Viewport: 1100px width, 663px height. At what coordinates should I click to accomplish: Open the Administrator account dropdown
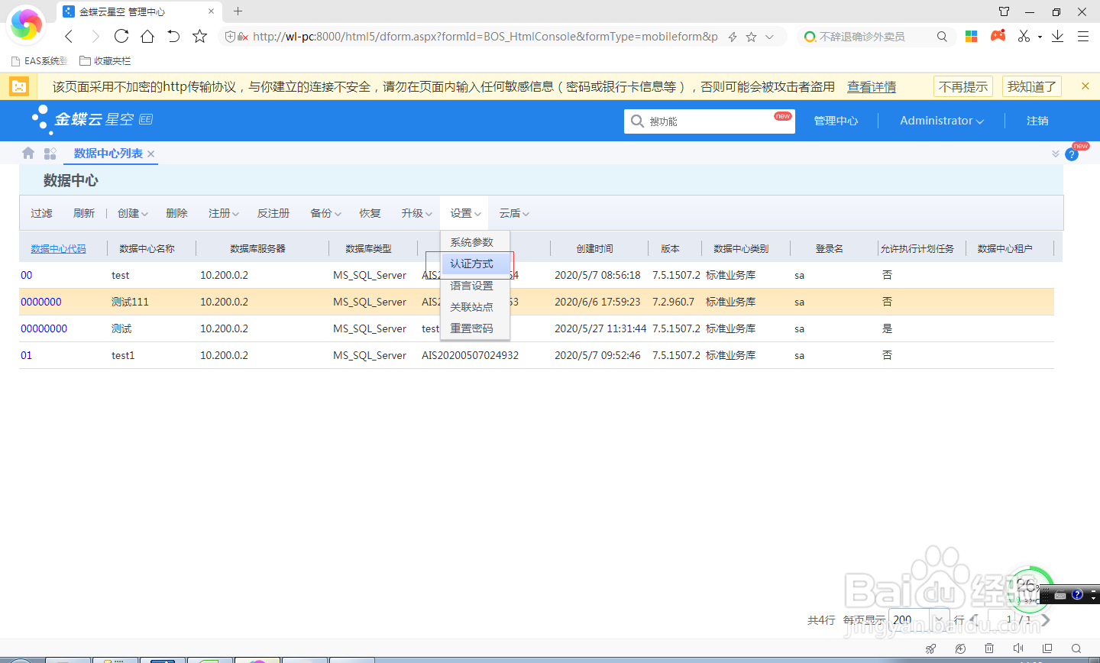940,121
